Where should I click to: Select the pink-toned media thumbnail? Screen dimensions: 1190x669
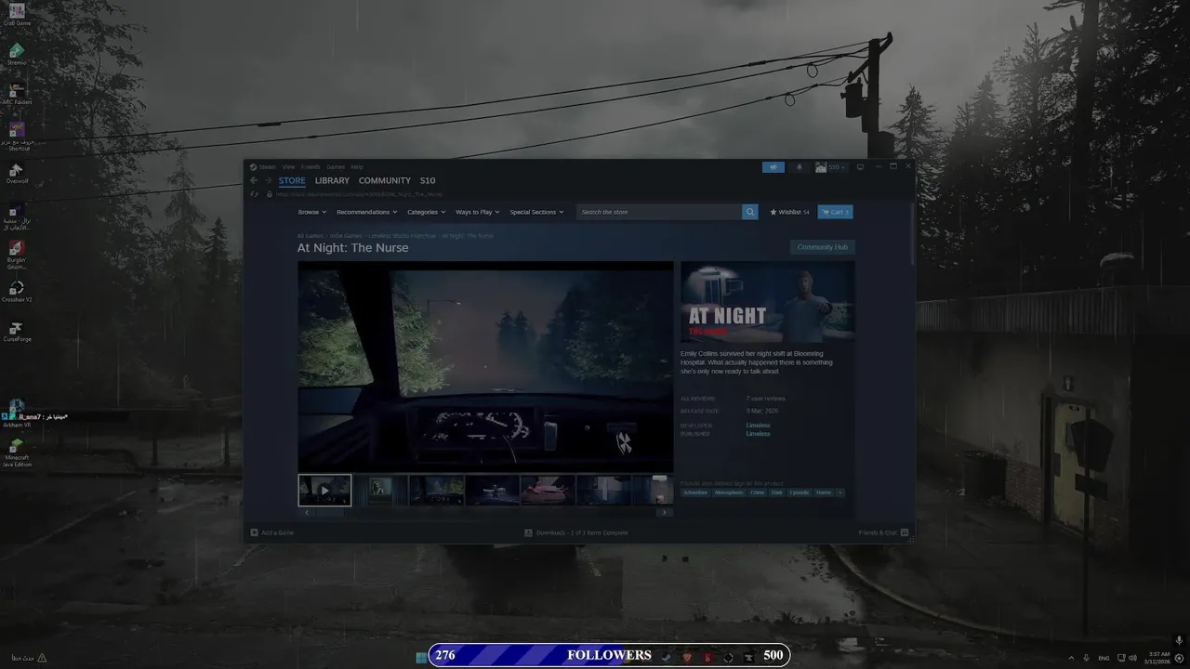coord(548,490)
